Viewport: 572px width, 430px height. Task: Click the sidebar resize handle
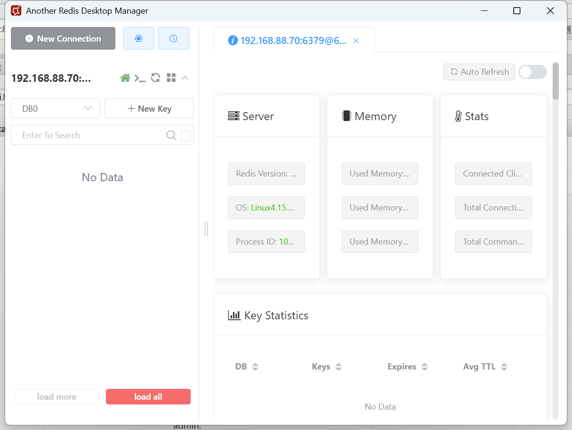point(206,229)
